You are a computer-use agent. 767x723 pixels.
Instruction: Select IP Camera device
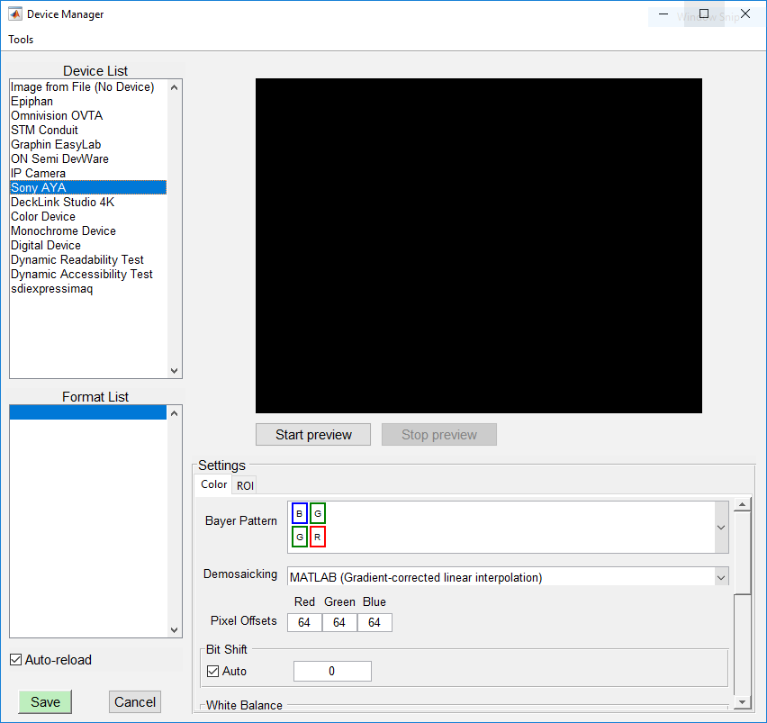click(88, 173)
